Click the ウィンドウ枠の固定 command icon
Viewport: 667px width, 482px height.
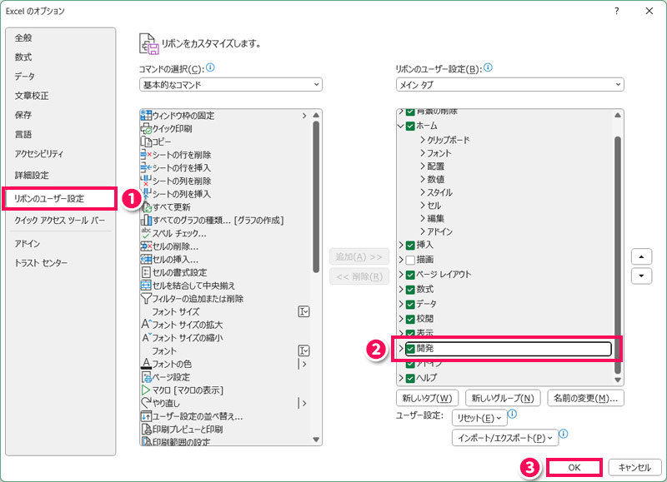[x=146, y=115]
